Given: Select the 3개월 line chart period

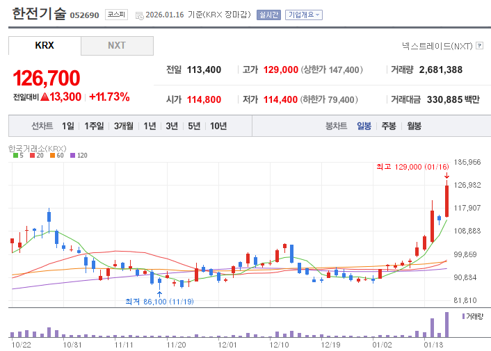Looking at the screenshot, I should click(x=123, y=126).
